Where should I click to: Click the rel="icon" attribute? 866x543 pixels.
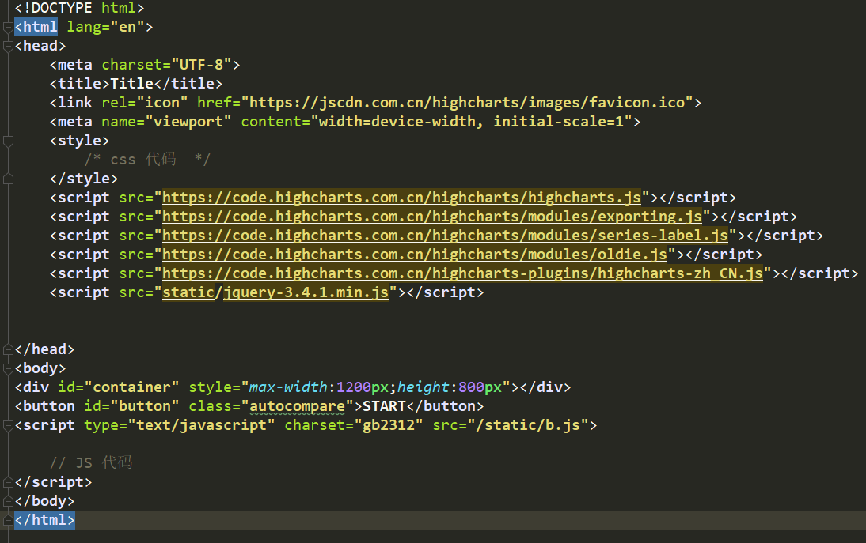(x=145, y=103)
